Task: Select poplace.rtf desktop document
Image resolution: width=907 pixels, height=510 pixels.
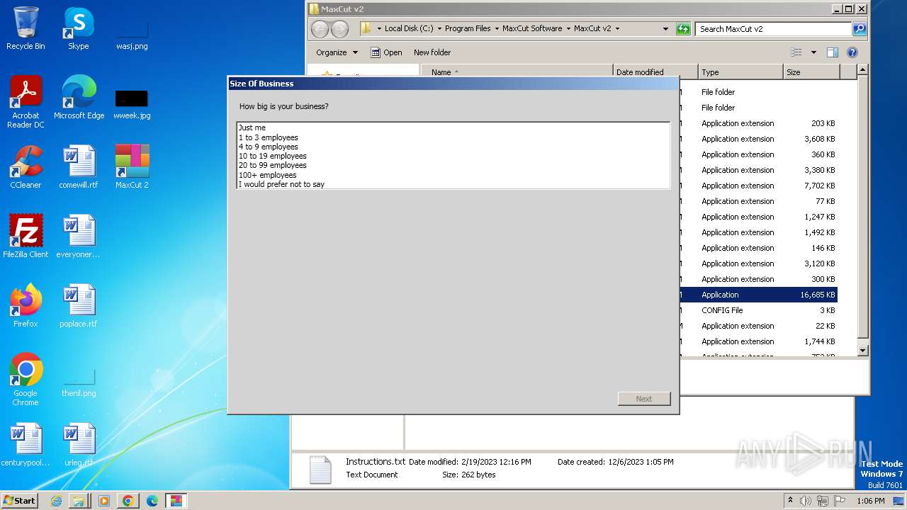Action: pyautogui.click(x=79, y=306)
